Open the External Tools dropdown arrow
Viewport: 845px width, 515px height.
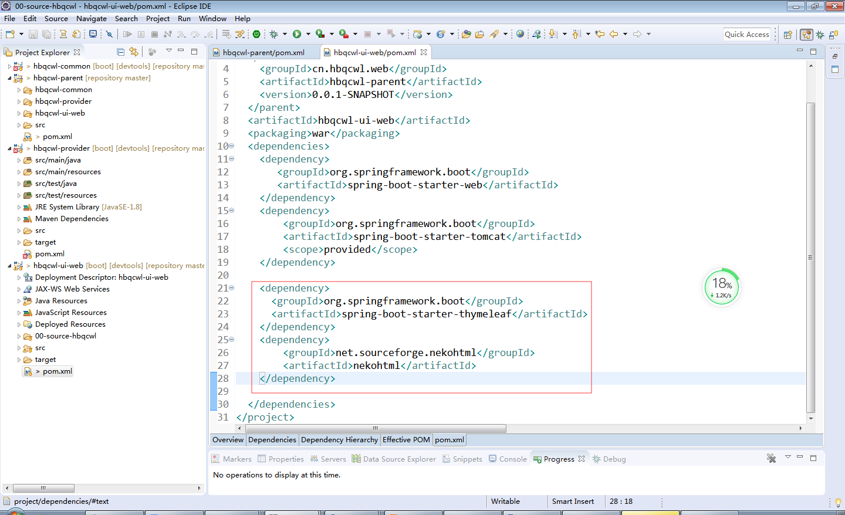[355, 34]
